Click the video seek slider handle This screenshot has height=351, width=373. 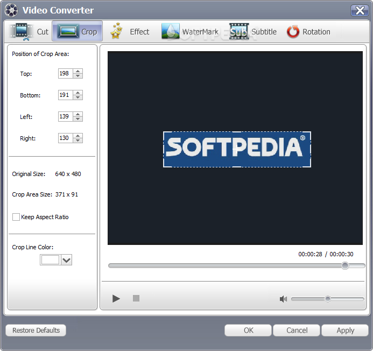point(345,265)
